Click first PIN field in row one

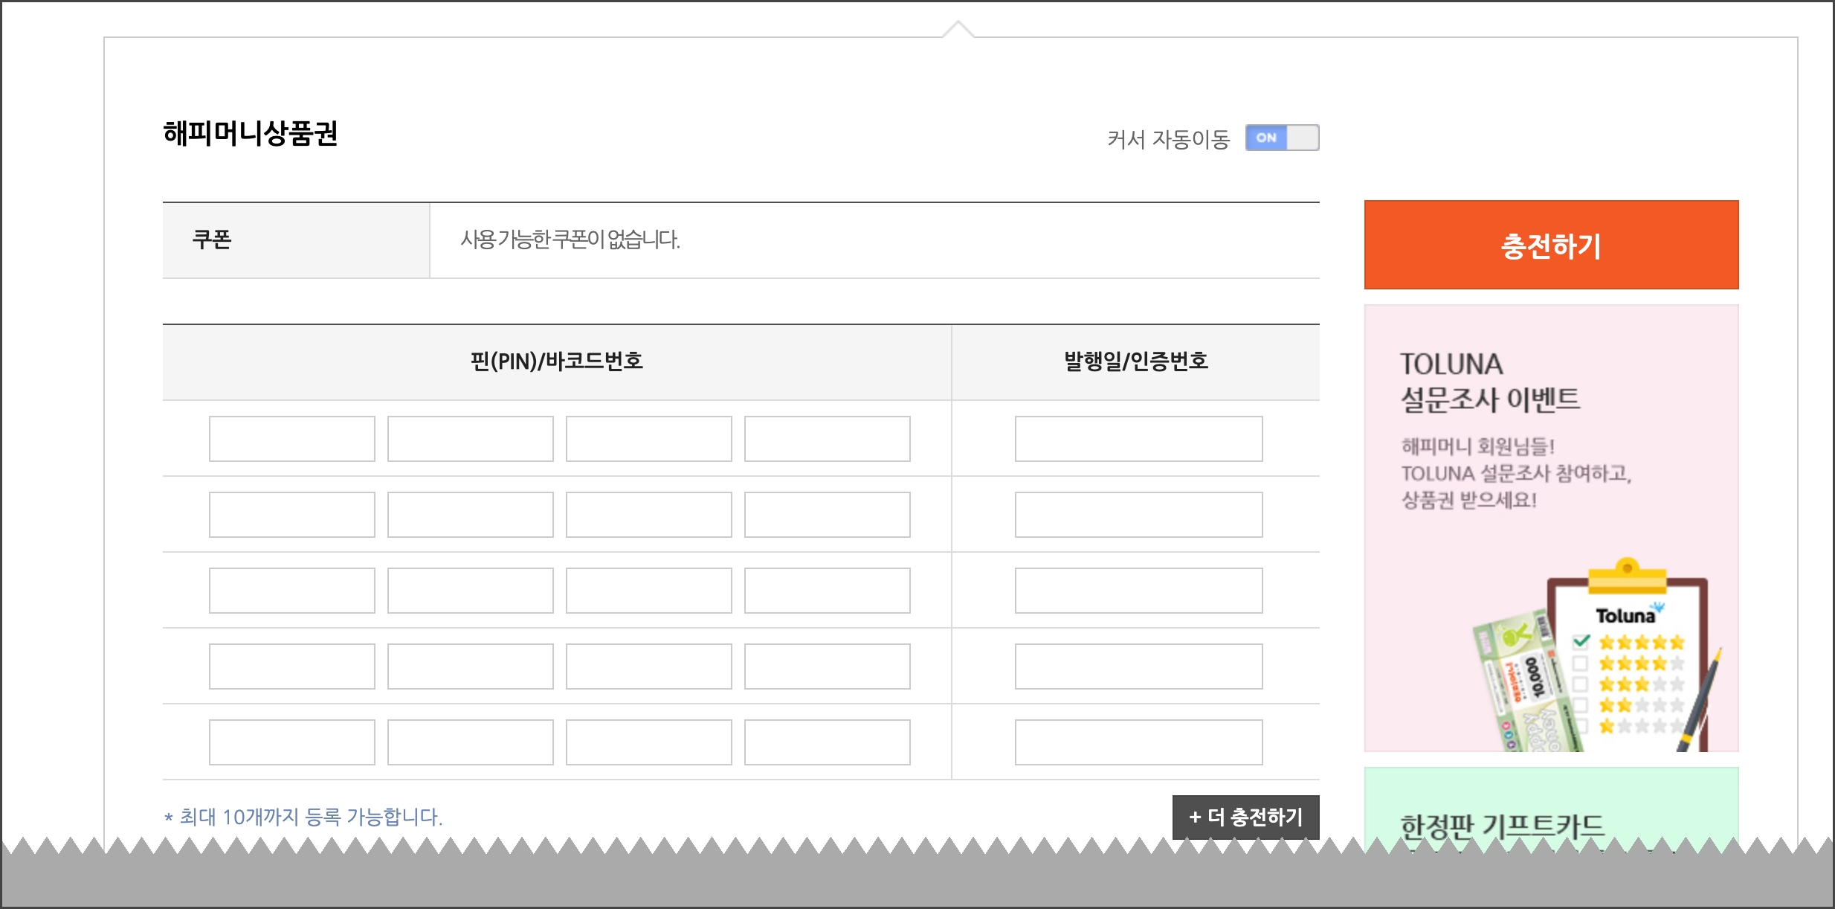291,439
